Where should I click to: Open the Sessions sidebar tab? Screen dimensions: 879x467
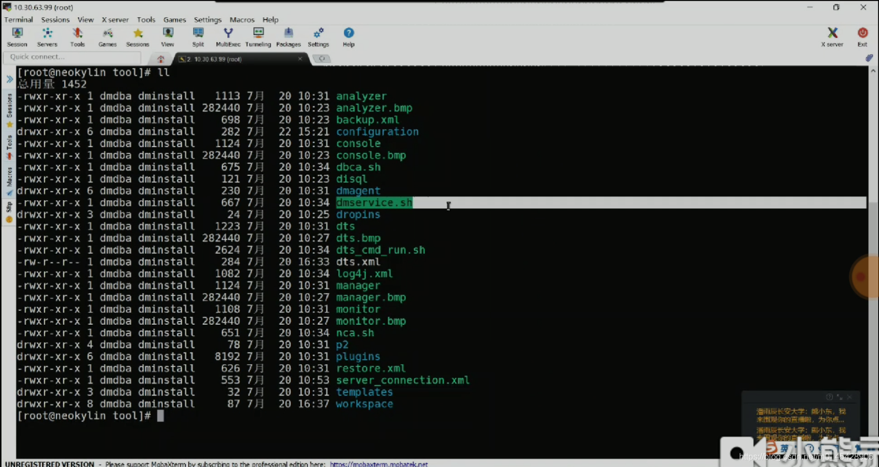click(x=9, y=110)
